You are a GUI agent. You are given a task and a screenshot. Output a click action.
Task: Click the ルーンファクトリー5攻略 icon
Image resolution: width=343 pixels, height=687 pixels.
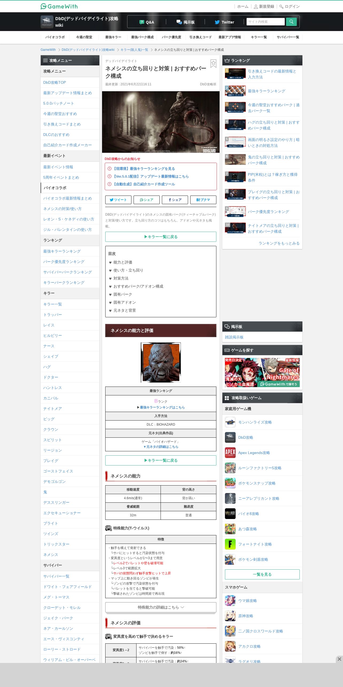tap(230, 468)
